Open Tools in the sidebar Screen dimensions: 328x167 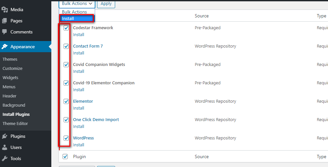coord(16,159)
